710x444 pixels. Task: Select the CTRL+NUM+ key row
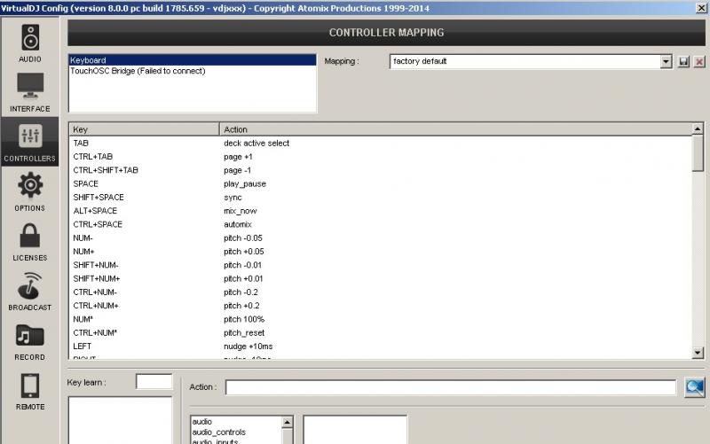coord(381,306)
